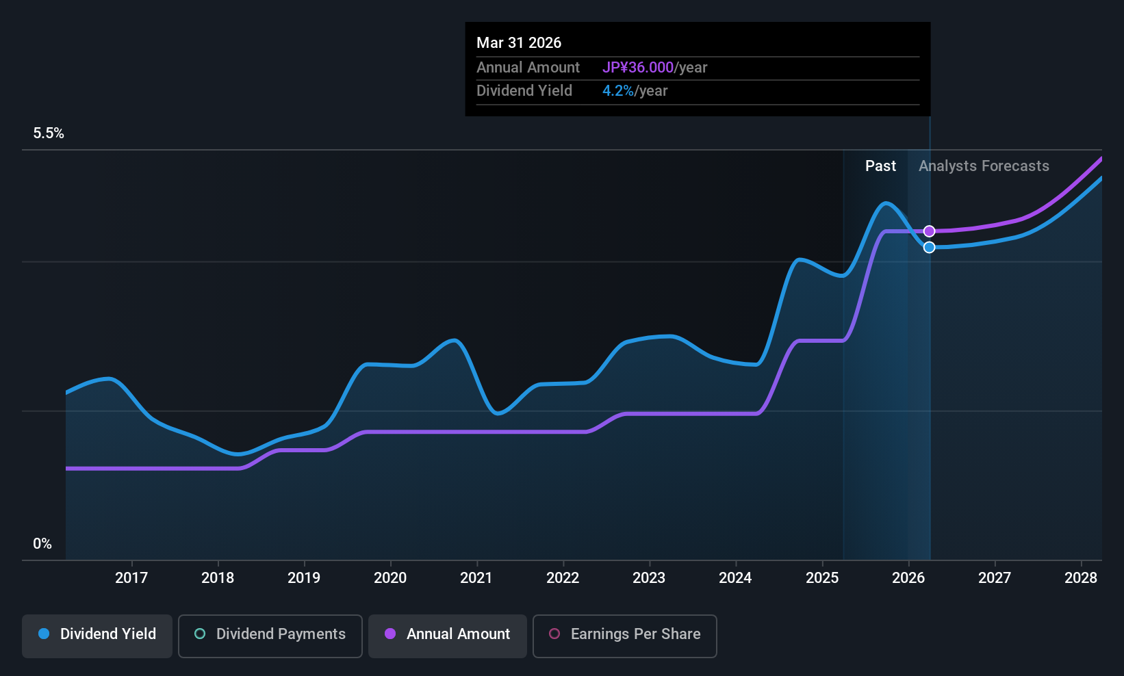Toggle the Dividend Yield legend button

click(x=97, y=636)
